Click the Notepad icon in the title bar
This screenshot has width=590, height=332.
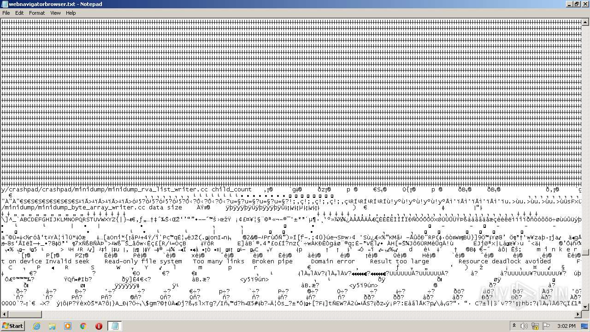pos(5,4)
